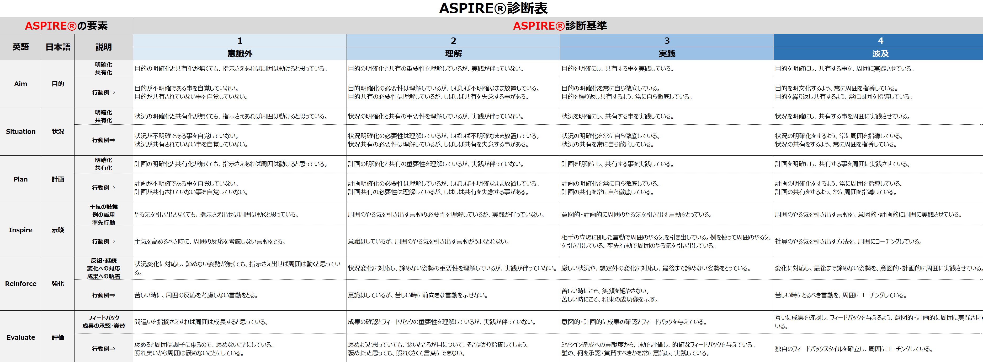Select cell "社員のやる気を引き出す方法を、周囲にコーチングしている。"

pos(878,241)
